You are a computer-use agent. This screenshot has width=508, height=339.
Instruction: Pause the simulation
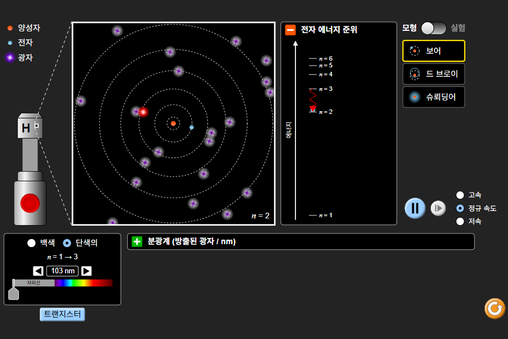click(x=415, y=208)
